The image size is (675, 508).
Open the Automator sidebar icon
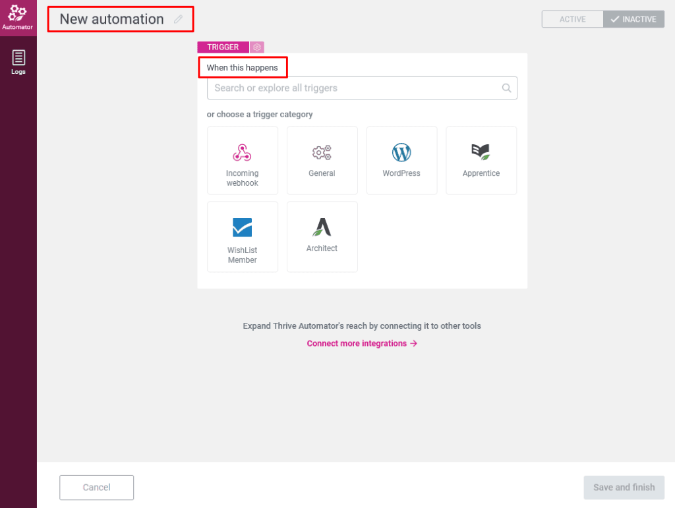click(x=18, y=18)
